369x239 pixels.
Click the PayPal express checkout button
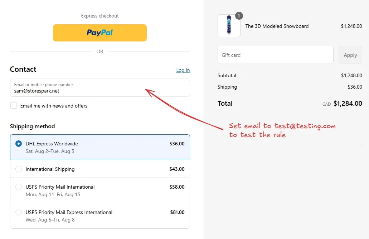(100, 33)
